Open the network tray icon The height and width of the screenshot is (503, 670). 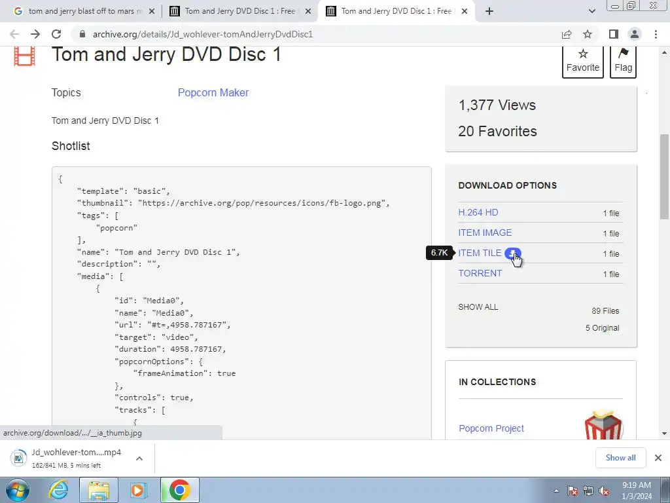tap(588, 491)
